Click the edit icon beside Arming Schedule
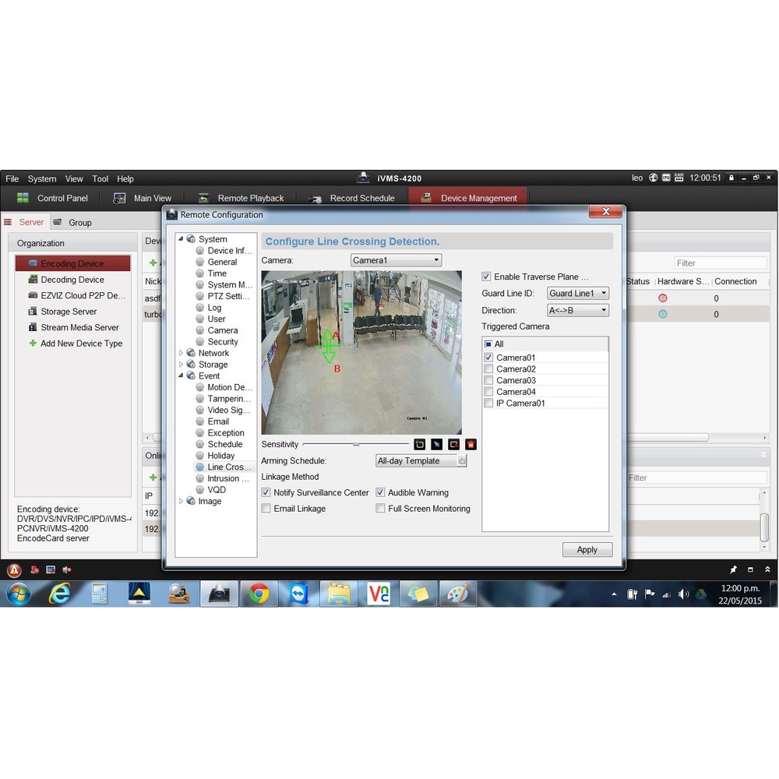779x779 pixels. coord(462,460)
